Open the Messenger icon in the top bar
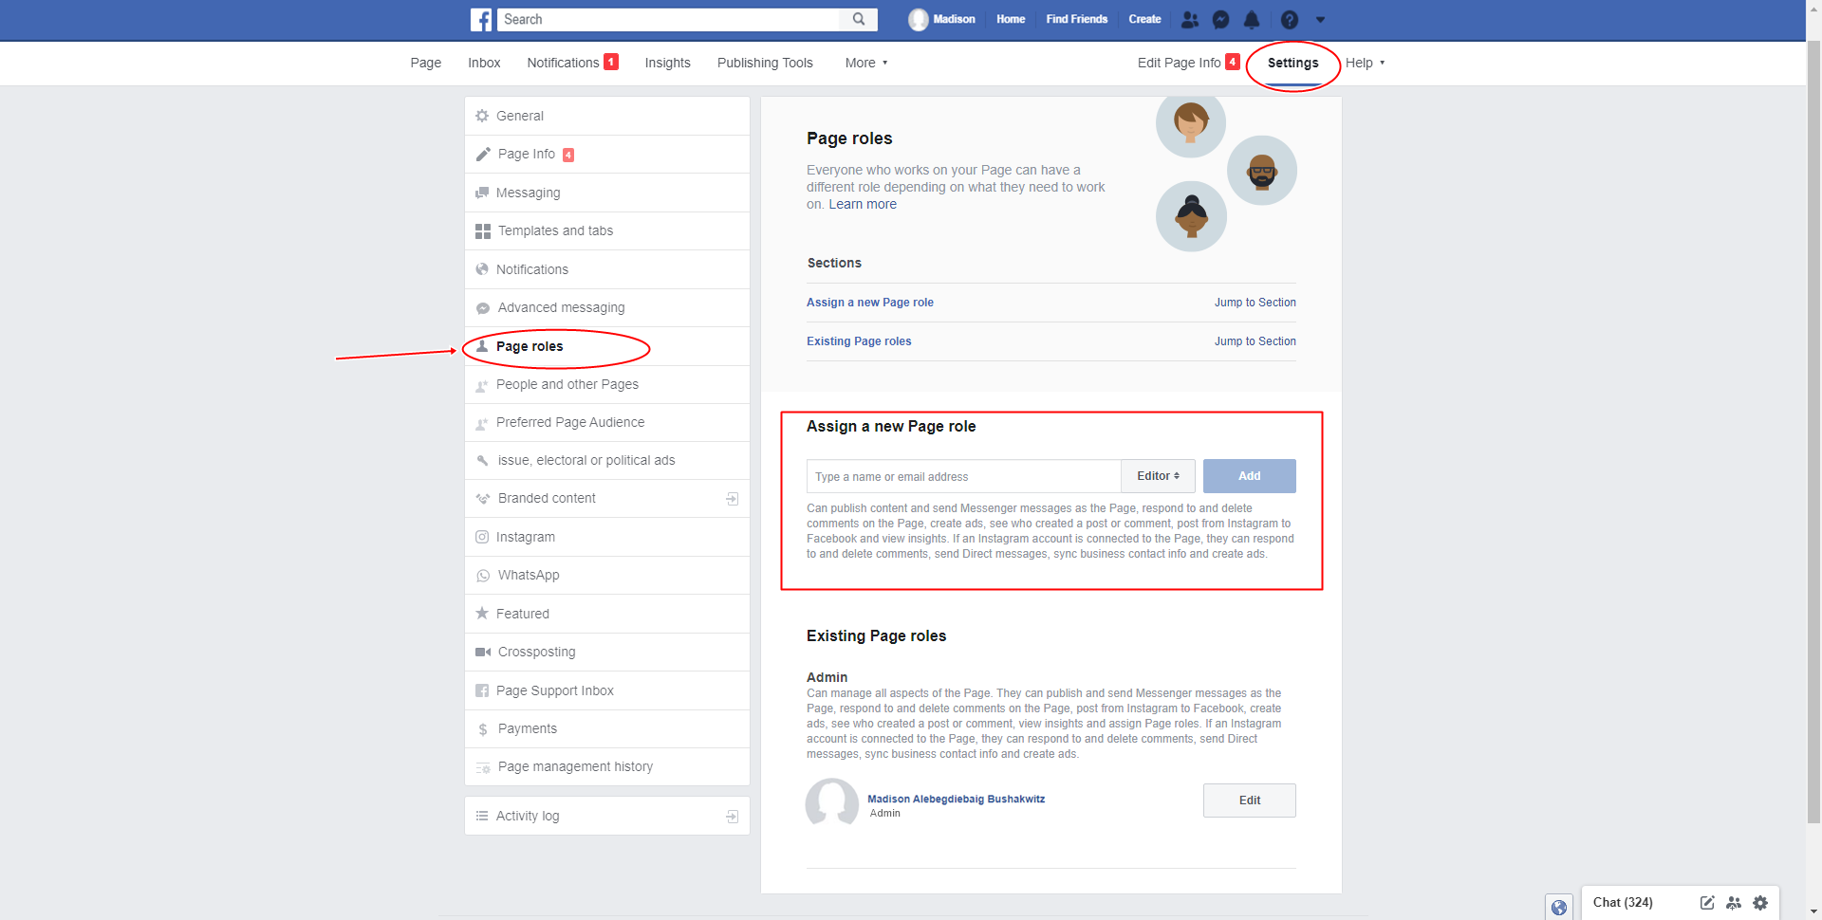1822x920 pixels. (x=1220, y=19)
